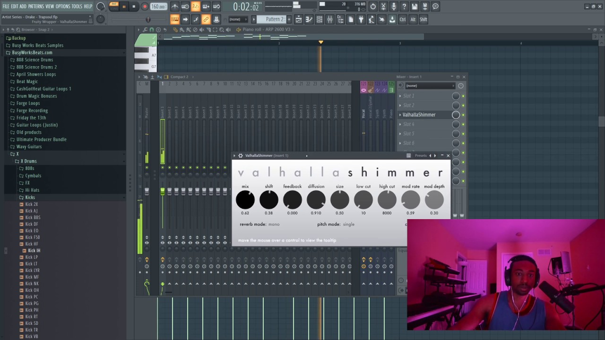
Task: Click the Shift toolbar button
Action: (x=423, y=19)
